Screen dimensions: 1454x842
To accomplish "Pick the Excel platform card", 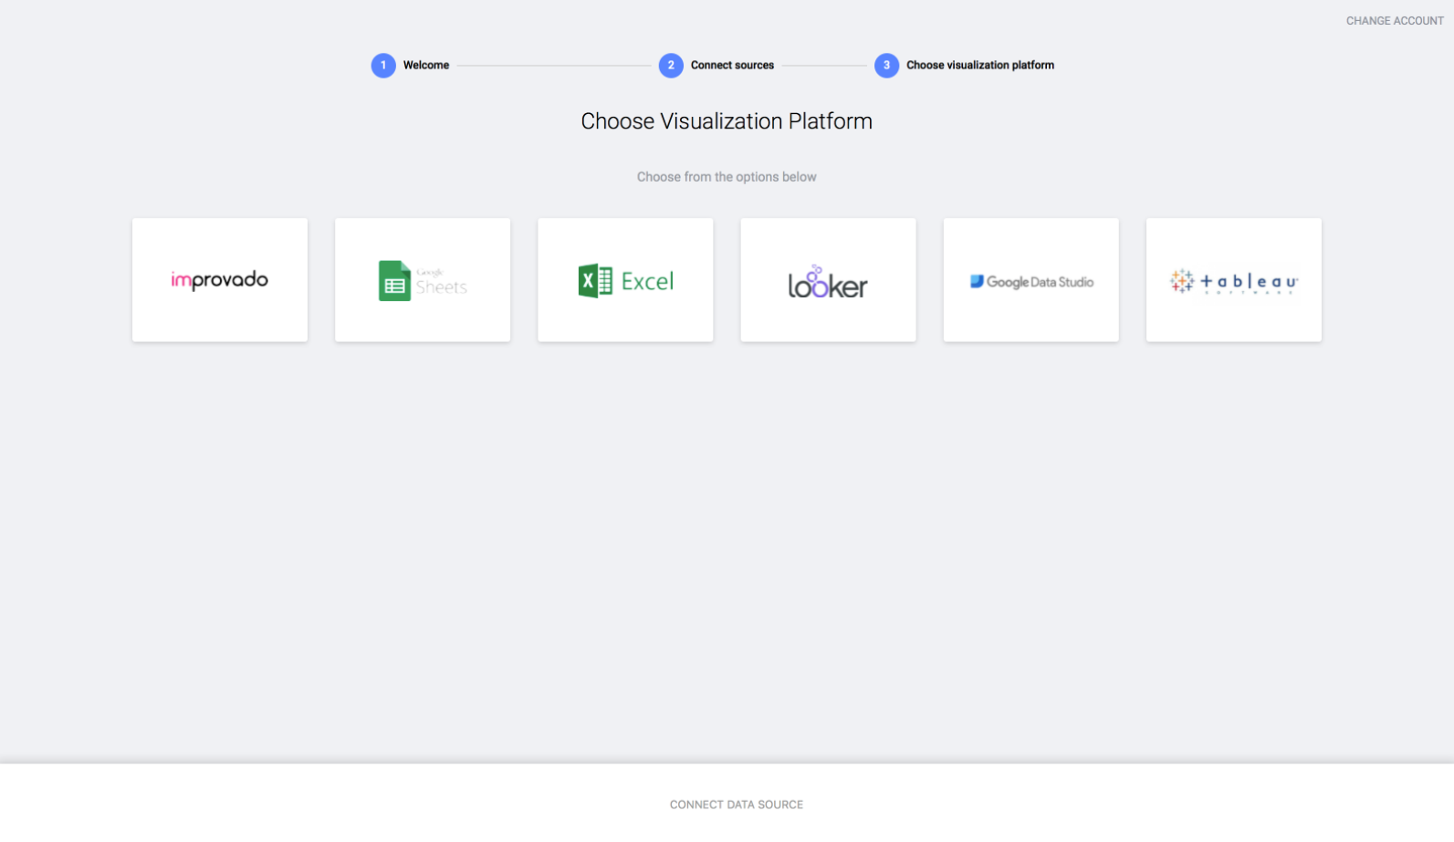I will click(x=625, y=280).
